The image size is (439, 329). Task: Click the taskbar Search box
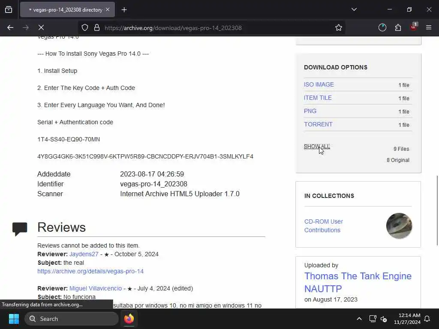coord(72,319)
